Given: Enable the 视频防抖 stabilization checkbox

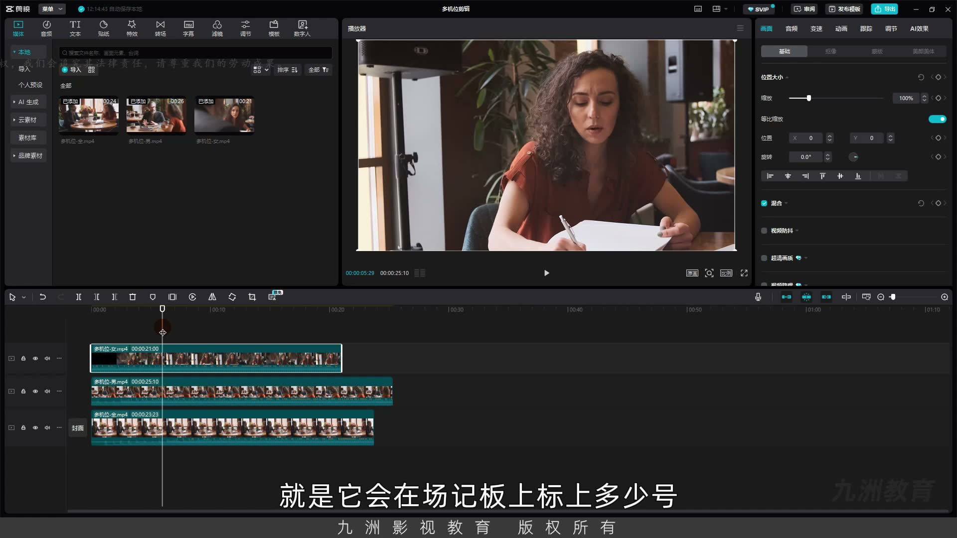Looking at the screenshot, I should click(764, 231).
